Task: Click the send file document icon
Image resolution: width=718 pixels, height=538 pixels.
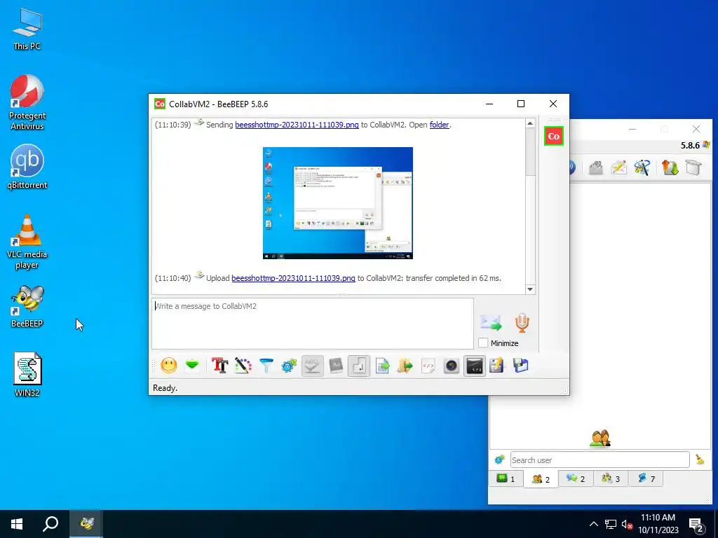Action: point(382,366)
